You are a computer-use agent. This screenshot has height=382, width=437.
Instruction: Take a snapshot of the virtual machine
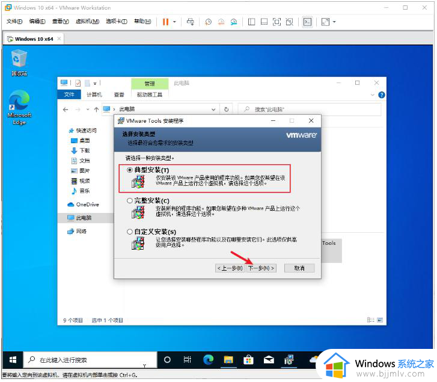tap(208, 22)
